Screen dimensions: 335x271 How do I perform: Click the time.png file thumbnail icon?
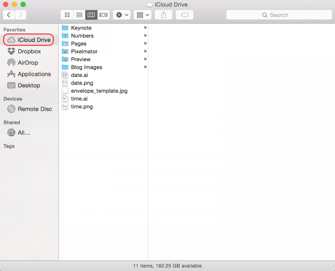tap(65, 106)
